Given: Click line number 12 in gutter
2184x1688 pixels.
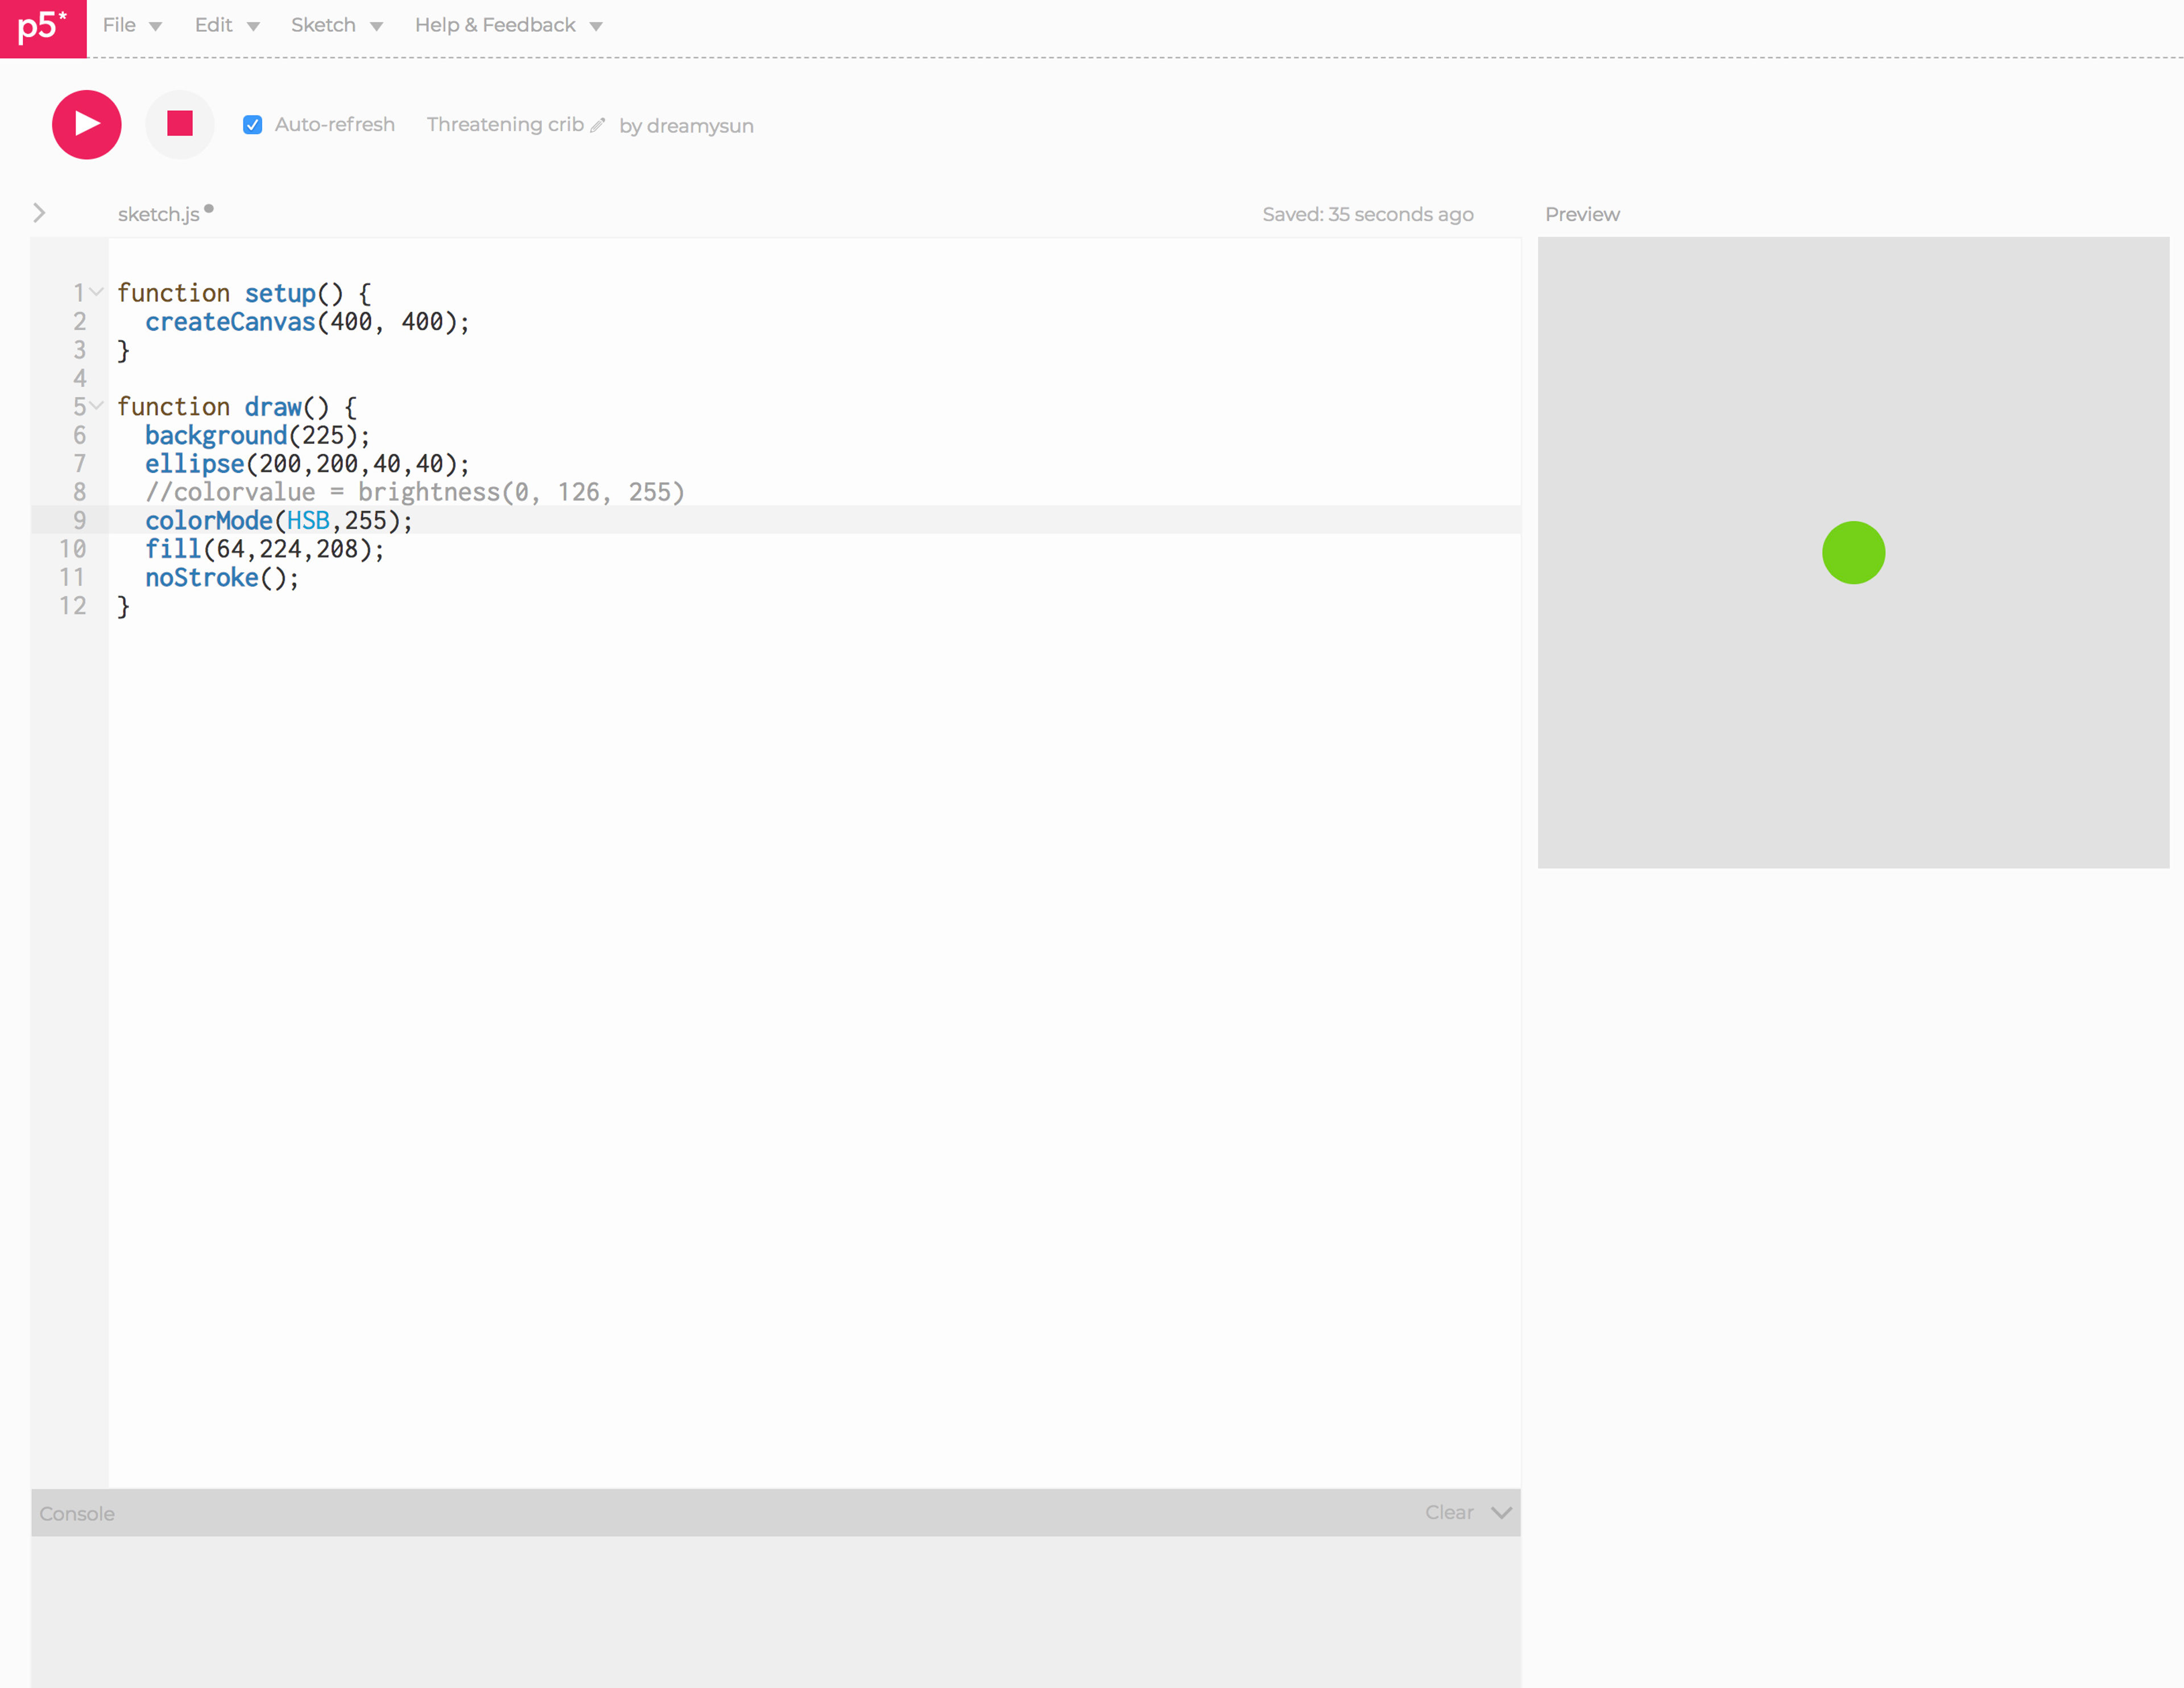Looking at the screenshot, I should tap(72, 606).
